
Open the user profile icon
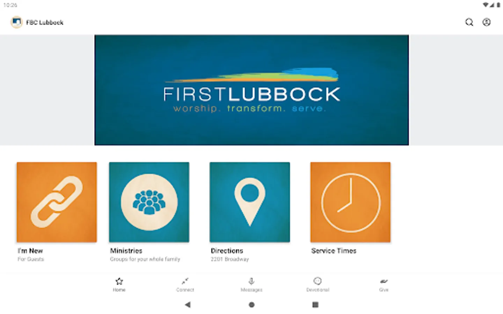pyautogui.click(x=487, y=22)
